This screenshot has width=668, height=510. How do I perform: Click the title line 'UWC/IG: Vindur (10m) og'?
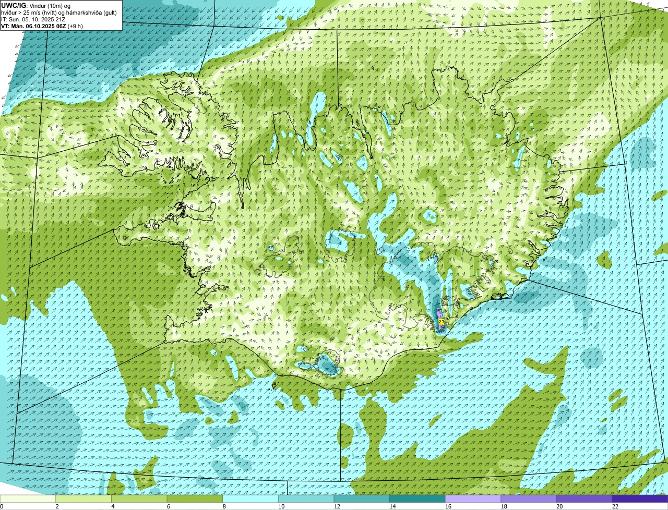tap(36, 5)
